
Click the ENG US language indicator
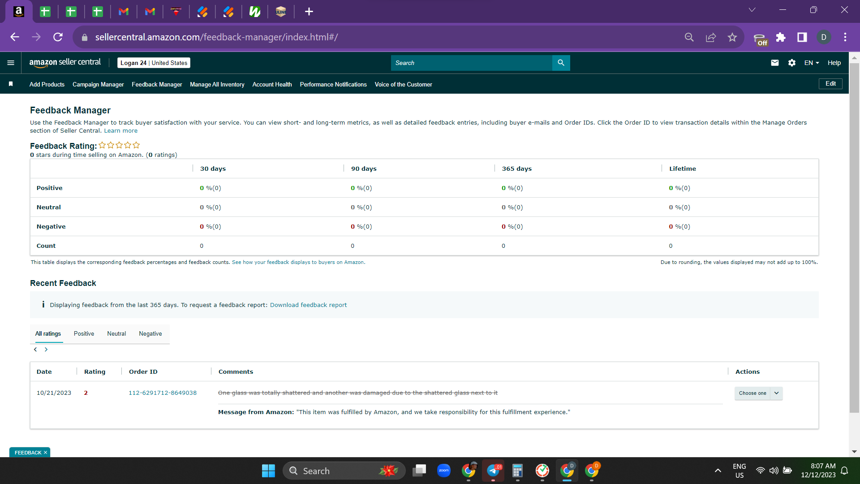[x=740, y=471]
